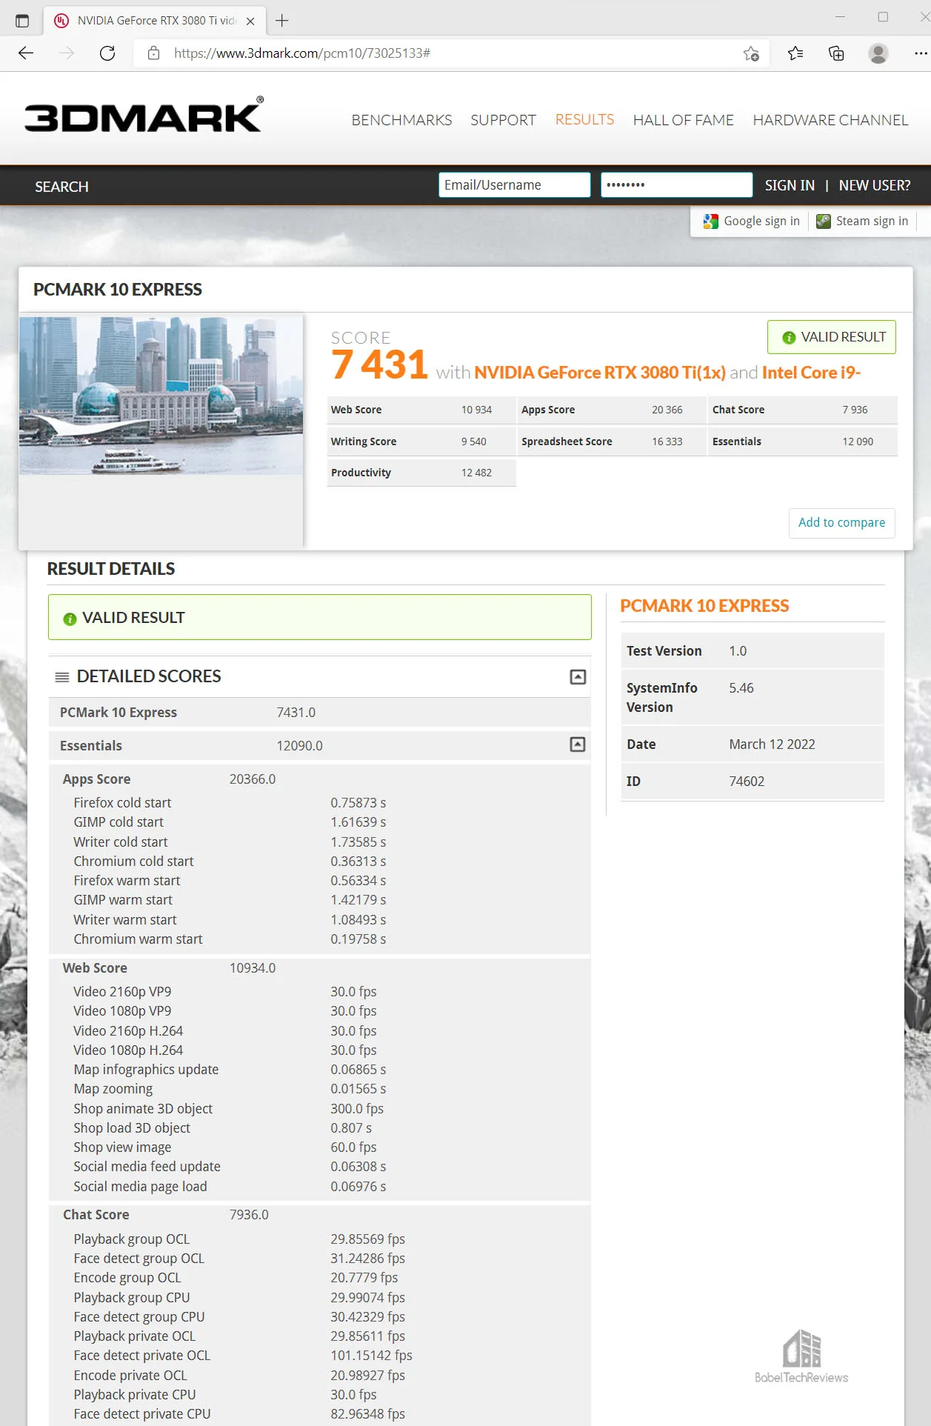Click the Shop animate 3D object row
This screenshot has height=1426, width=931.
coord(319,1108)
